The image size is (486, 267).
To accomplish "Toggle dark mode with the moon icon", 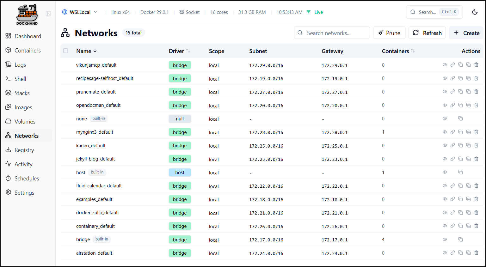I will point(475,12).
